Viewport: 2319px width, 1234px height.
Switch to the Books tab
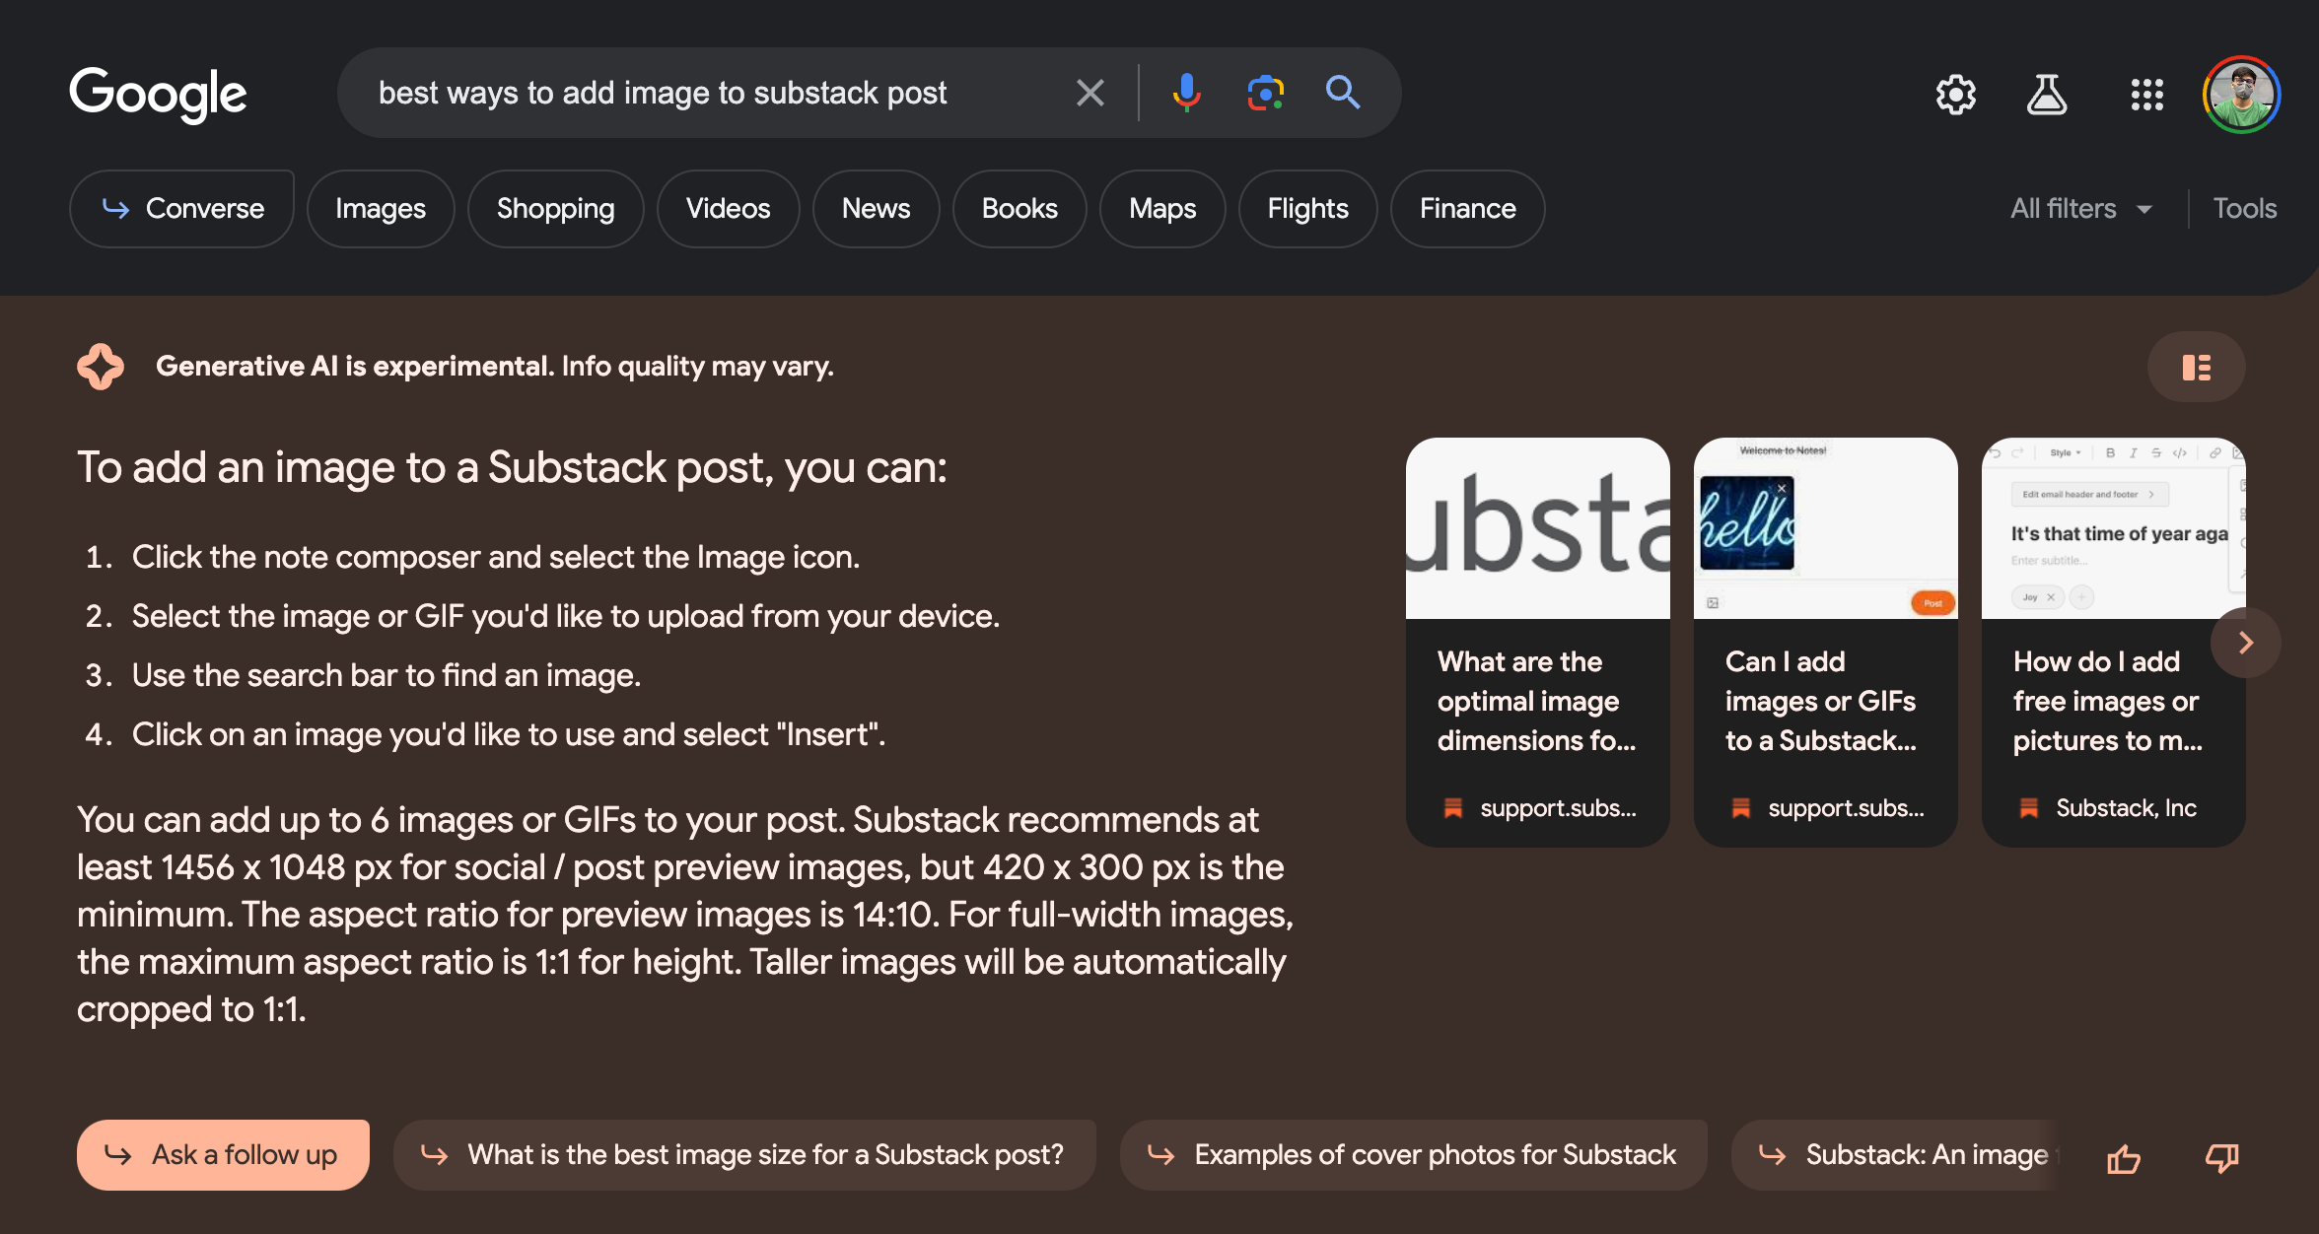[1019, 208]
